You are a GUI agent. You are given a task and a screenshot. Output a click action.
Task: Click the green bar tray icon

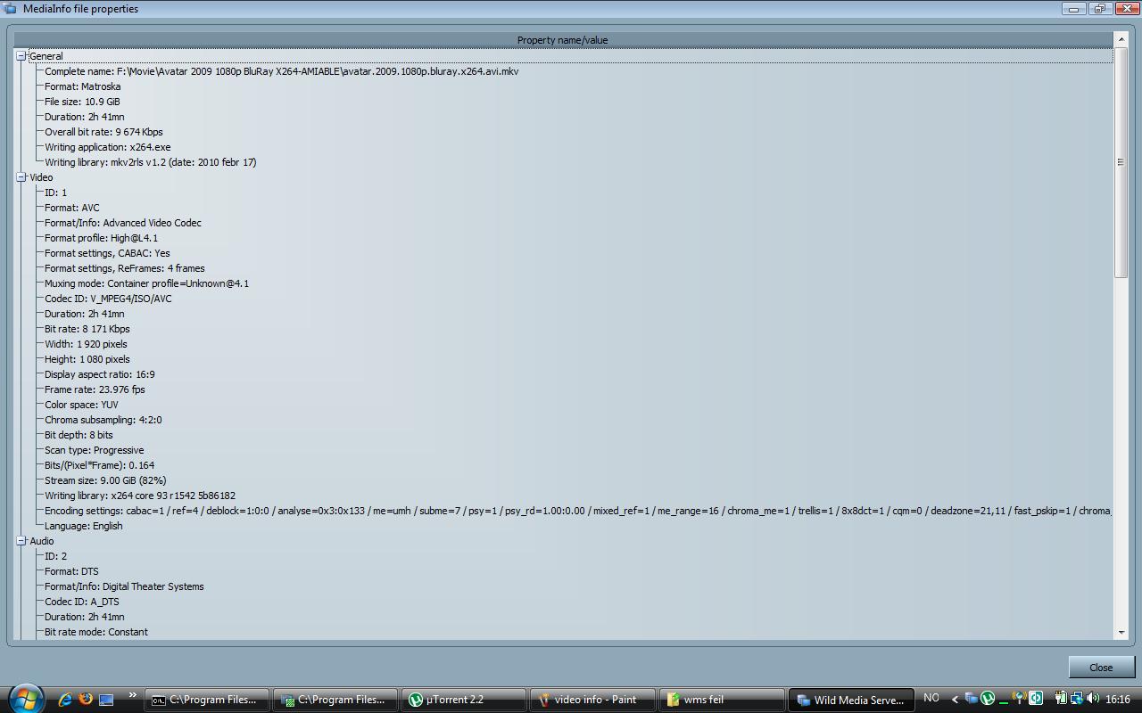point(1004,703)
